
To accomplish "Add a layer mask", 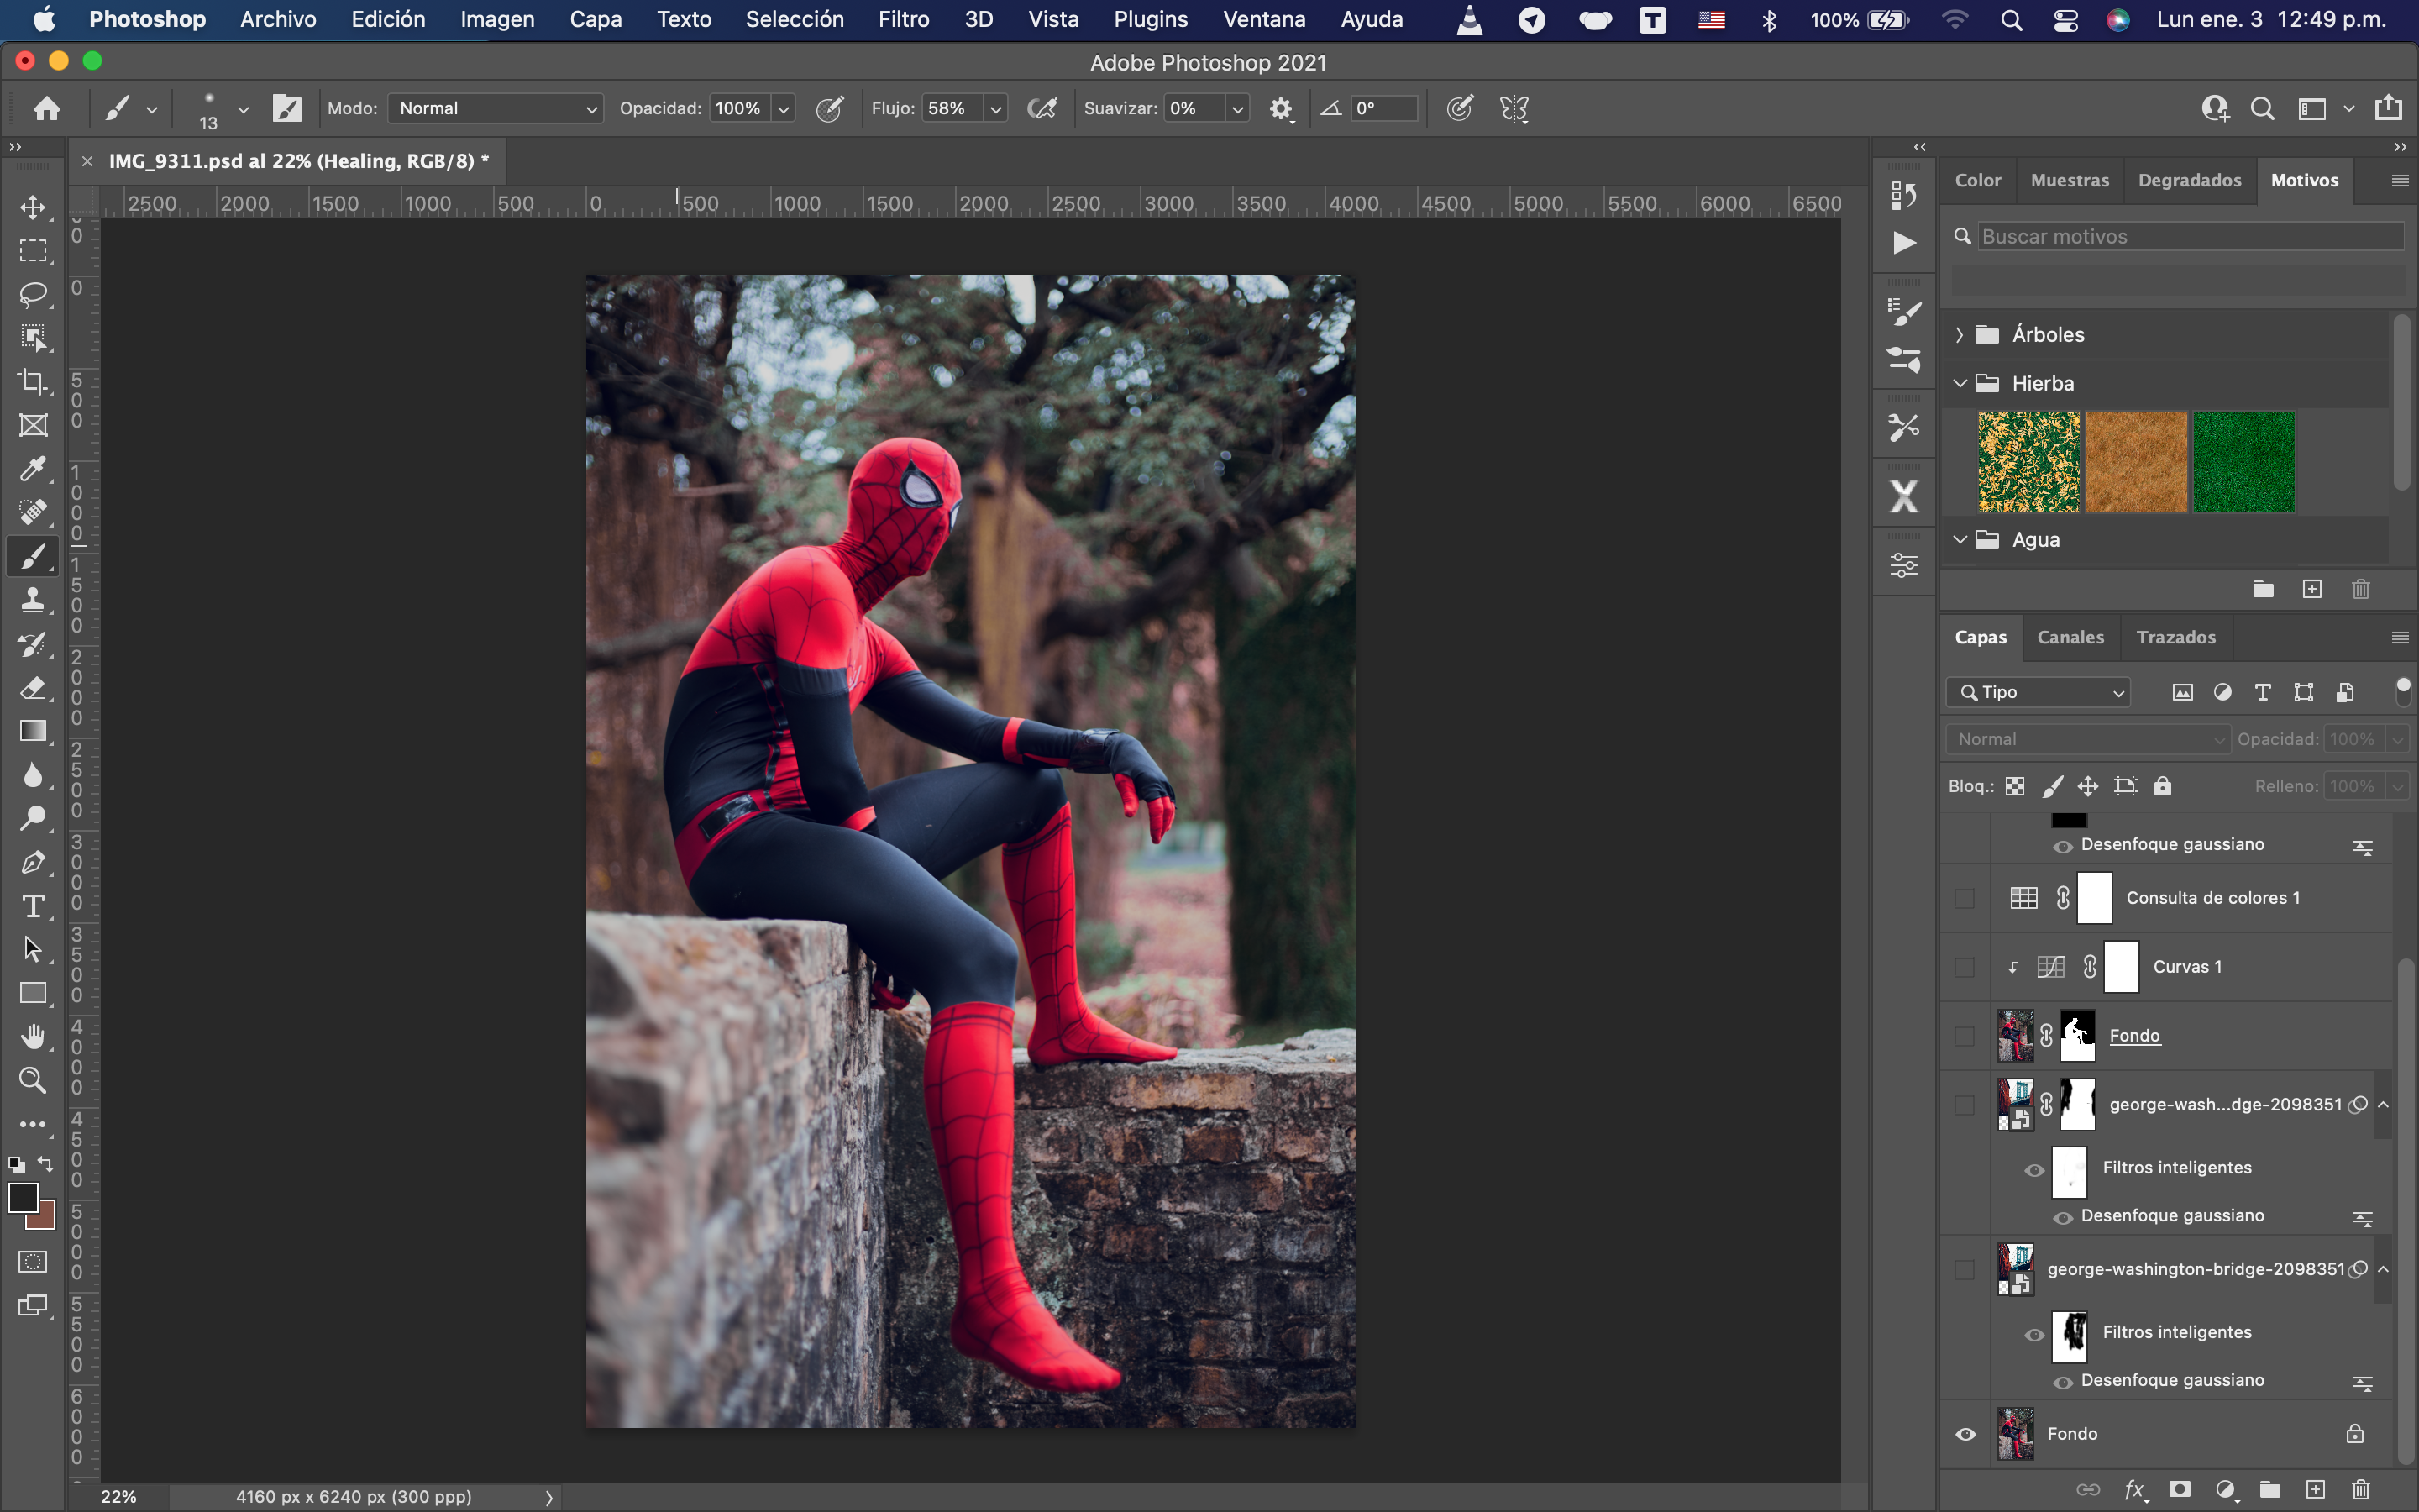I will click(x=2179, y=1489).
